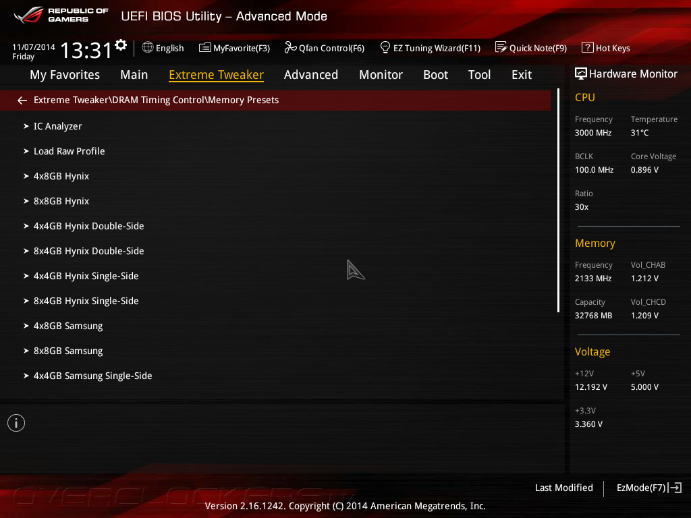
Task: Select the IC Analyzer entry text
Action: click(58, 126)
